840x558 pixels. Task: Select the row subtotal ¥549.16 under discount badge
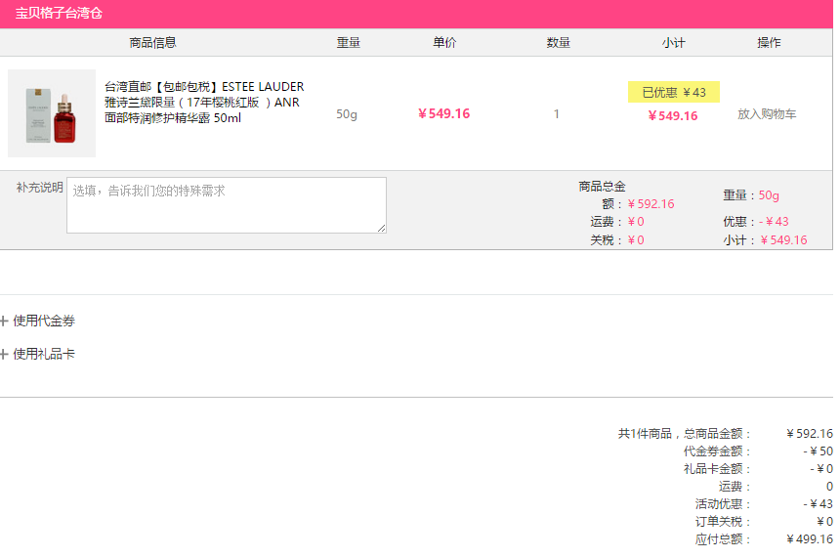point(673,115)
